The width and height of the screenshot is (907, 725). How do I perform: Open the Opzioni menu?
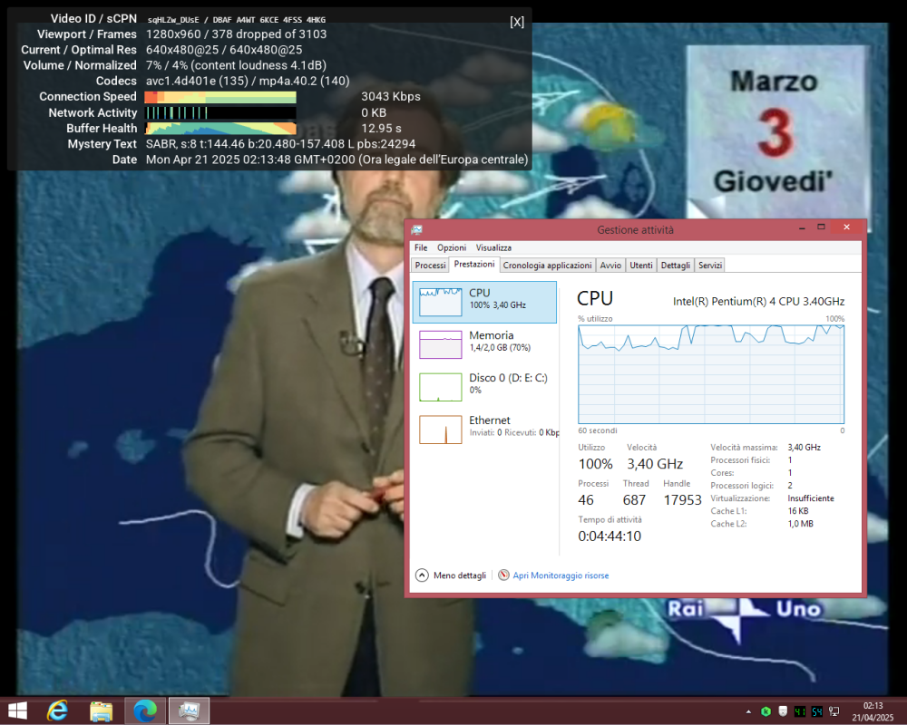click(451, 247)
